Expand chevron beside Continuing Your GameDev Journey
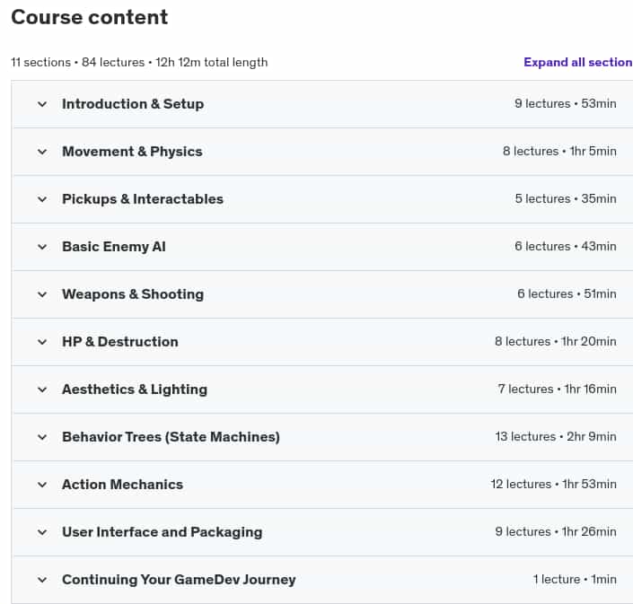633x604 pixels. 42,580
